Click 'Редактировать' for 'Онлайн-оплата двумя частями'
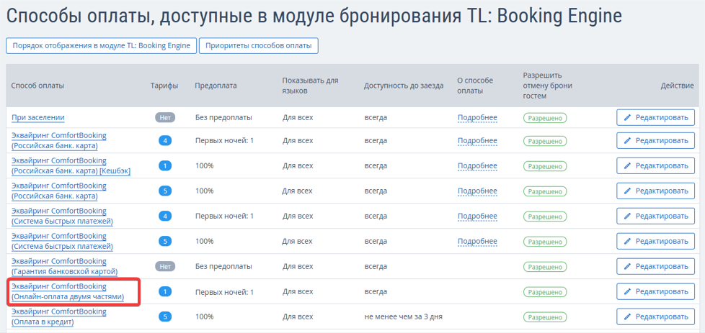 [x=655, y=292]
